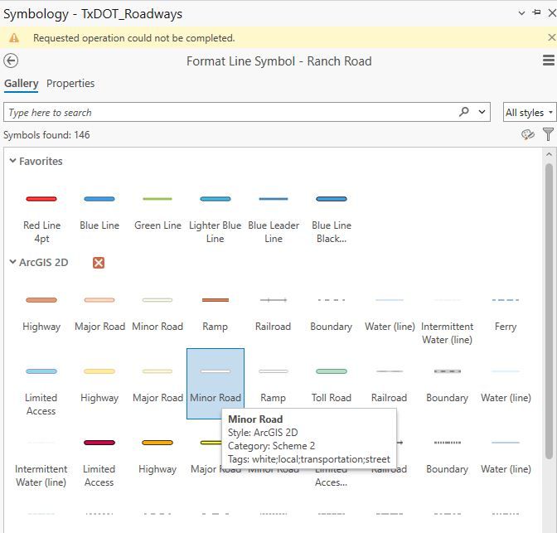Open the symbol filter funnel
This screenshot has width=557, height=533.
pyautogui.click(x=548, y=134)
